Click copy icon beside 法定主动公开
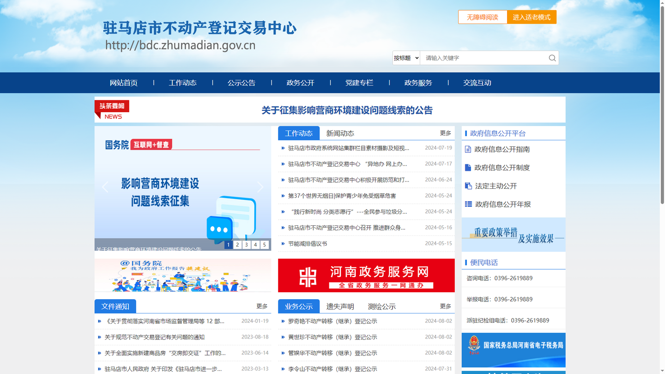 (468, 186)
